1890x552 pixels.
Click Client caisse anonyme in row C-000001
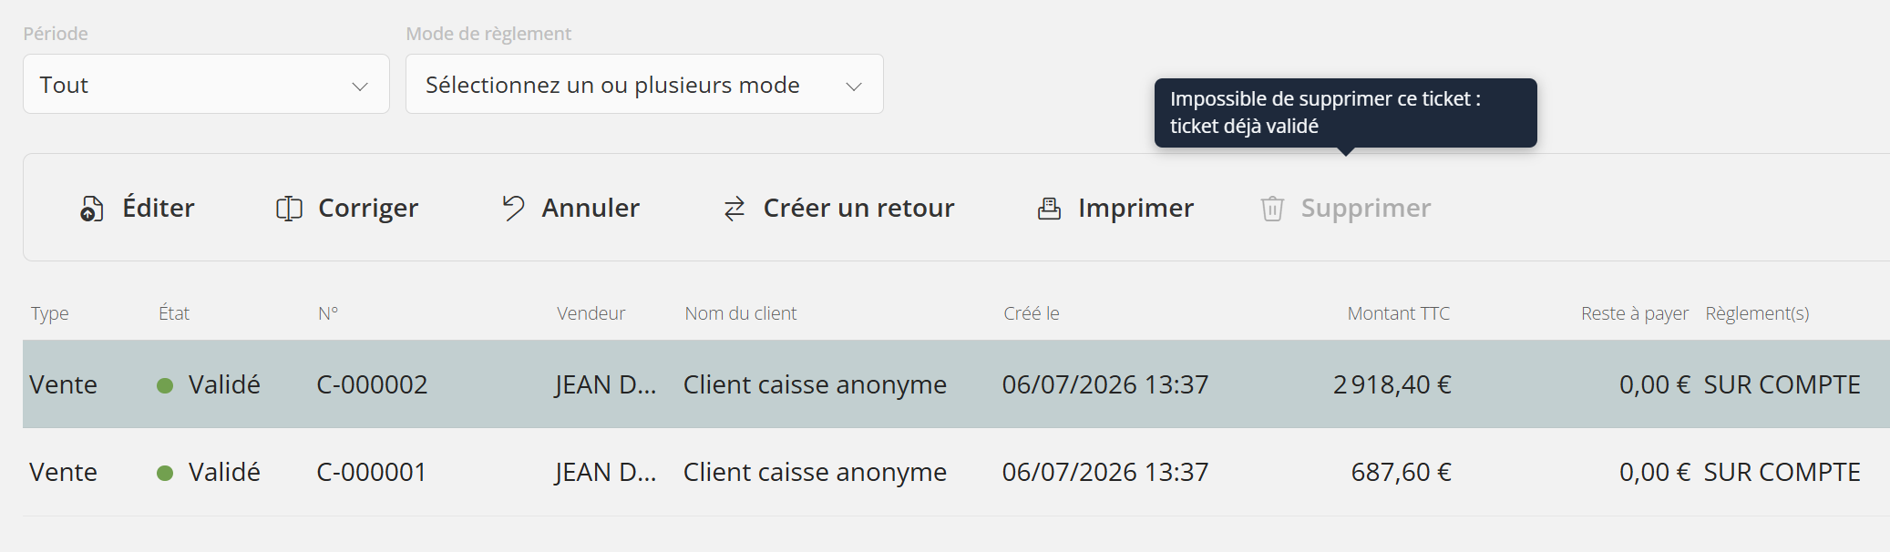[815, 473]
